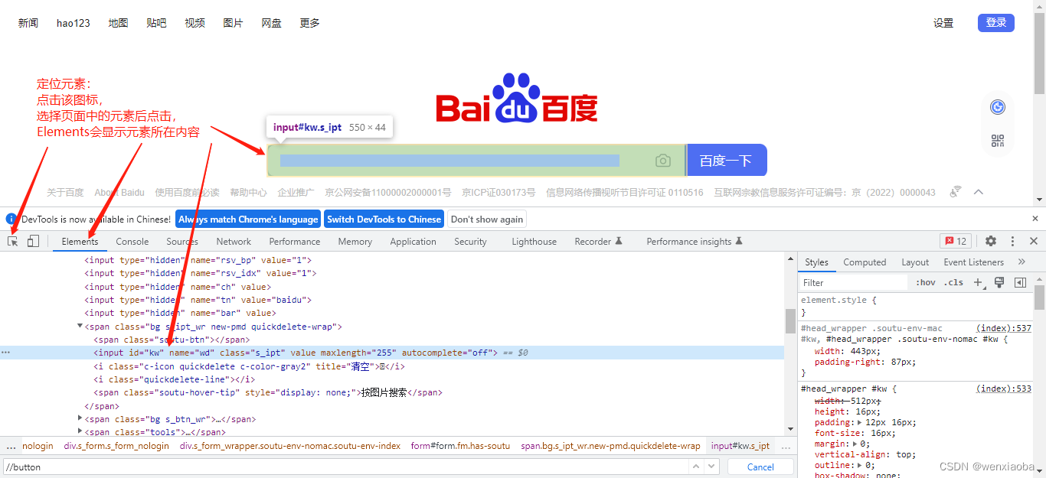Toggle .cls class editor button

(954, 283)
